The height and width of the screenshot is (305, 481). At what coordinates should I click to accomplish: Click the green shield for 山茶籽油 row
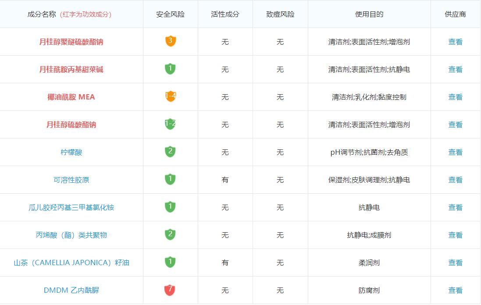170,262
